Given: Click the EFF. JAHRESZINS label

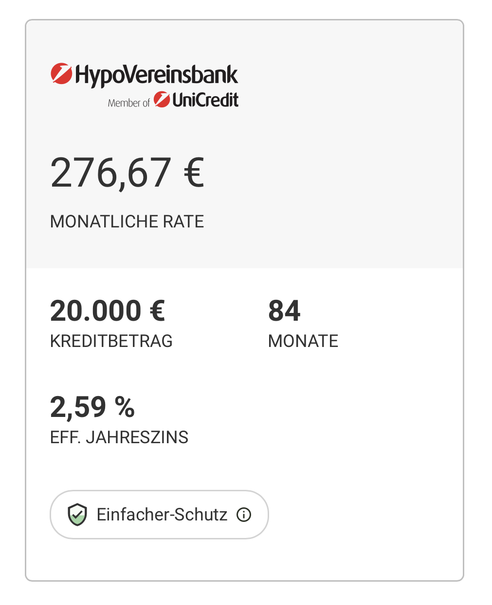Looking at the screenshot, I should tap(119, 437).
